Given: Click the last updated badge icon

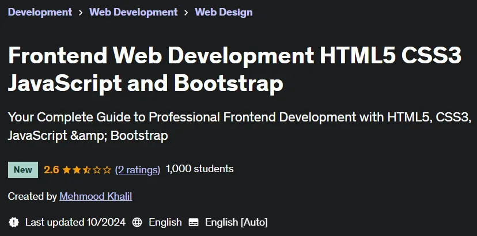Looking at the screenshot, I should click(x=14, y=222).
